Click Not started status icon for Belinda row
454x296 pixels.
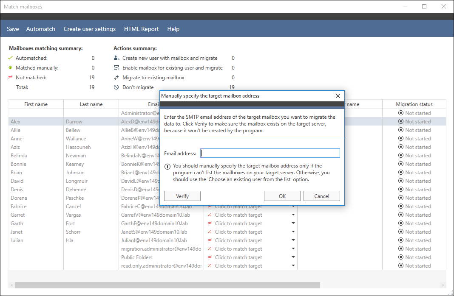[401, 155]
